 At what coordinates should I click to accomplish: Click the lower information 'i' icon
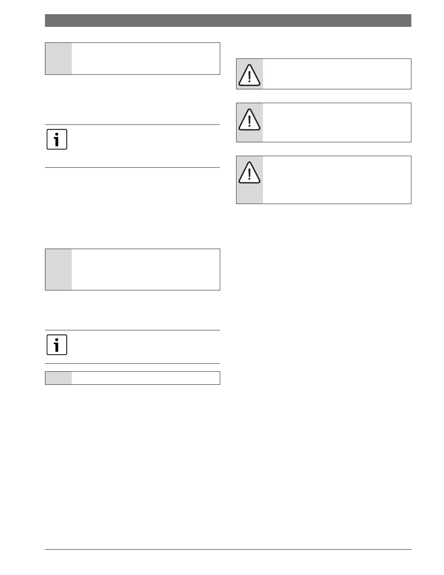pyautogui.click(x=57, y=345)
